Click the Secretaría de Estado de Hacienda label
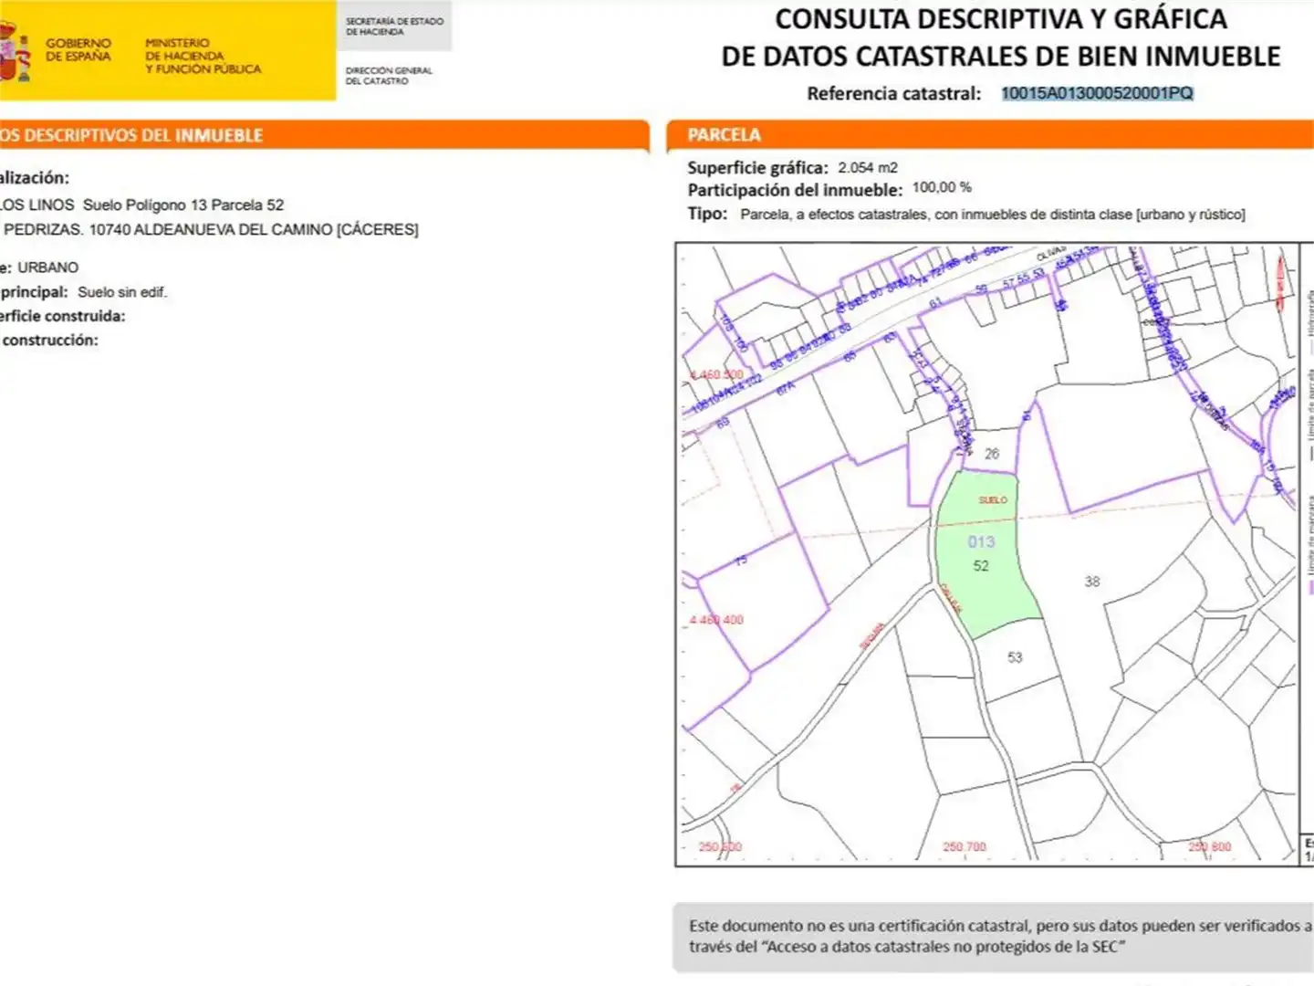The image size is (1314, 986). click(x=394, y=26)
